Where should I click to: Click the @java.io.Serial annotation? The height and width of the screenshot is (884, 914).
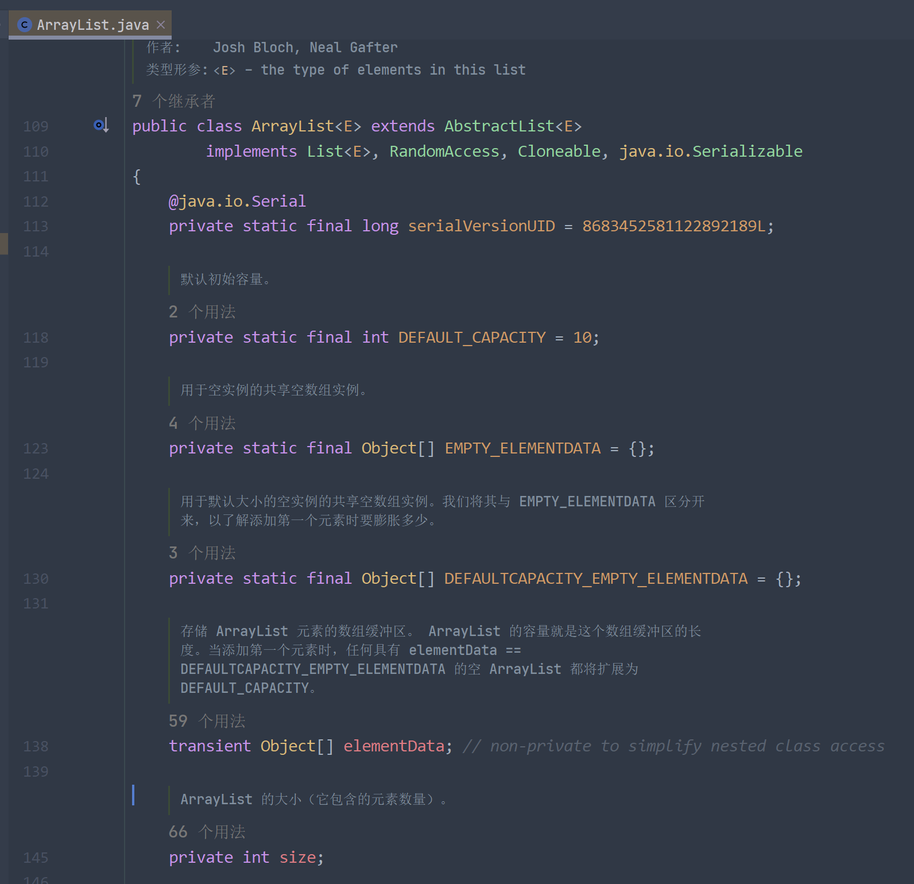[x=237, y=201]
